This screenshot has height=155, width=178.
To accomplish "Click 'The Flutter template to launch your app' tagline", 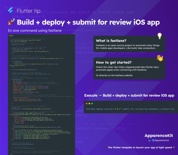I will (140, 148).
